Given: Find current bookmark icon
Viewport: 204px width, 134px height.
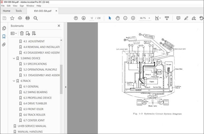Looking at the screenshot, I should [34, 33].
